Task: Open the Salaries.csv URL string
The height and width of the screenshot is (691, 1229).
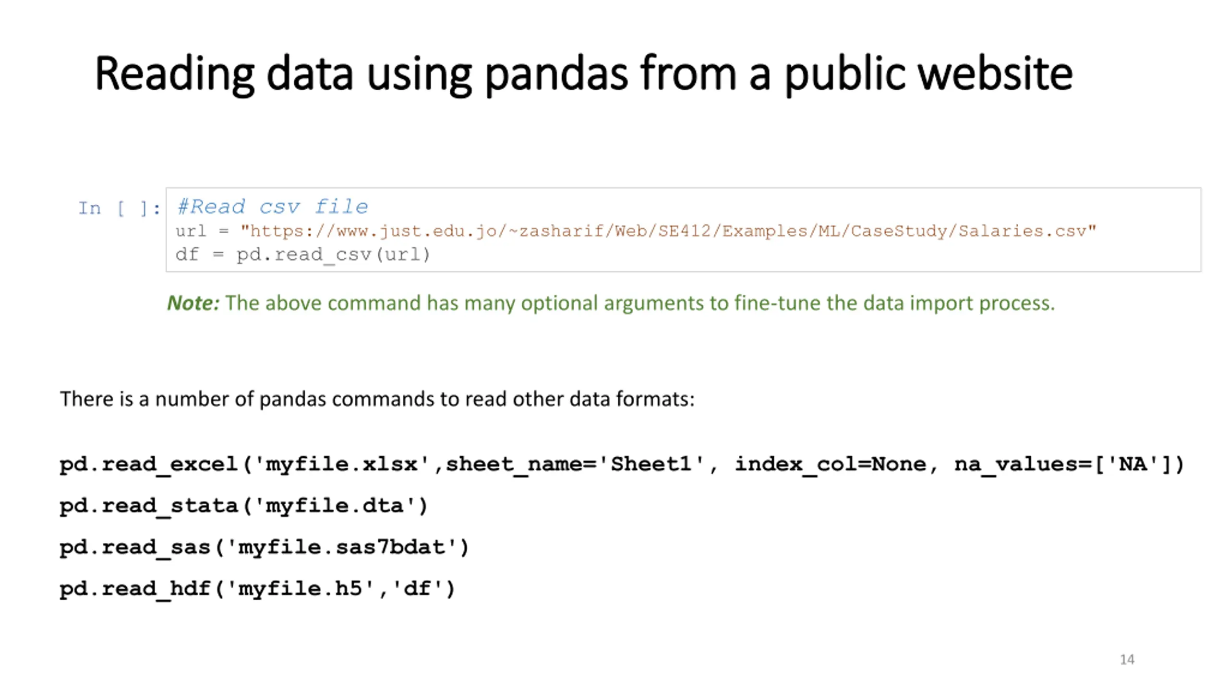Action: (668, 231)
